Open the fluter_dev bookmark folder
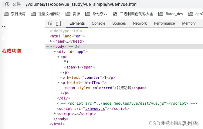The image size is (203, 129). point(171,14)
